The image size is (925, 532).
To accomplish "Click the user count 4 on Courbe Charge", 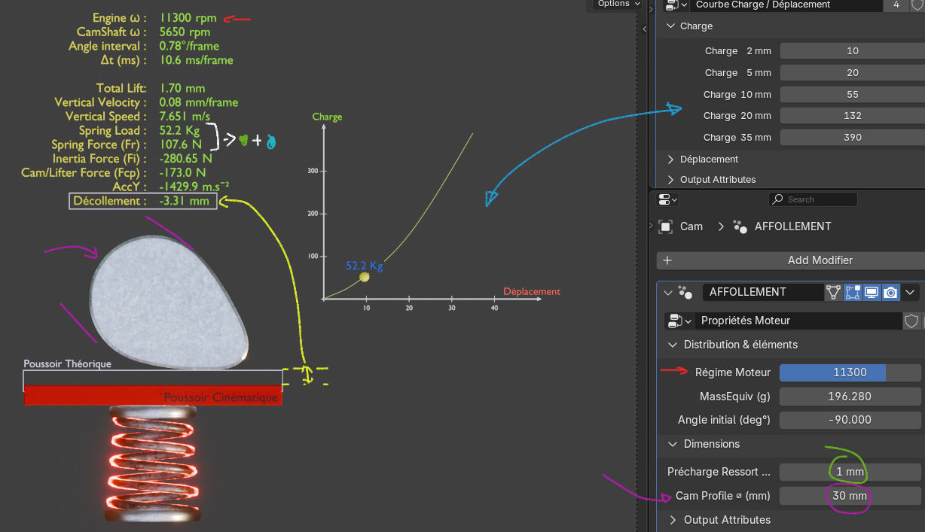I will [896, 5].
